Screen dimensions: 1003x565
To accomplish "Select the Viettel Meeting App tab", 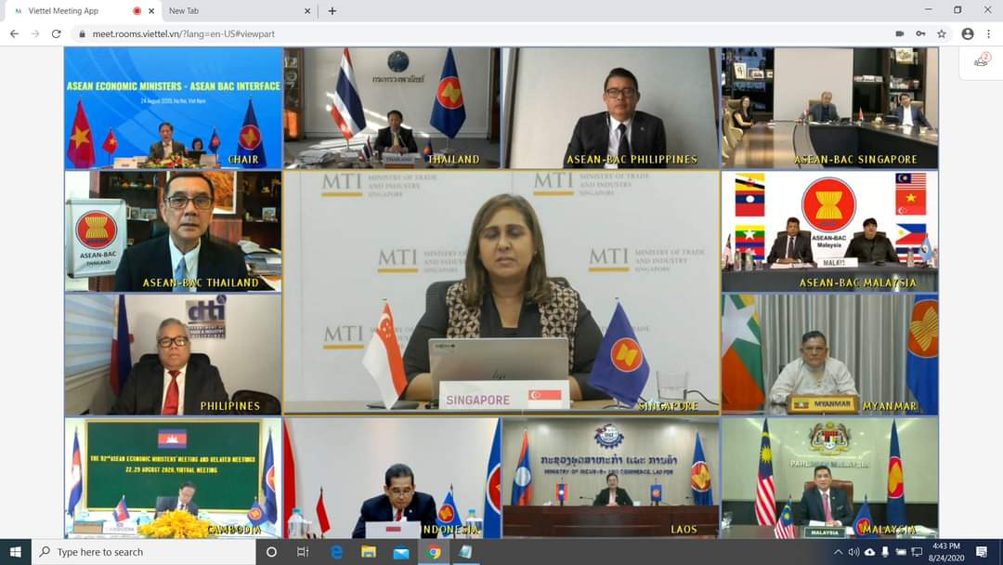I will tap(70, 11).
